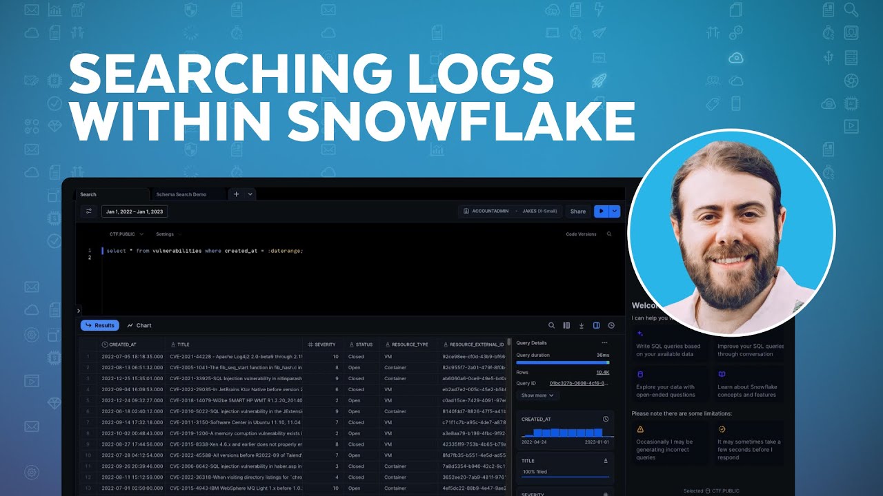Sort by the STATUS column header
Viewport: 883px width, 496px height.
pyautogui.click(x=361, y=344)
